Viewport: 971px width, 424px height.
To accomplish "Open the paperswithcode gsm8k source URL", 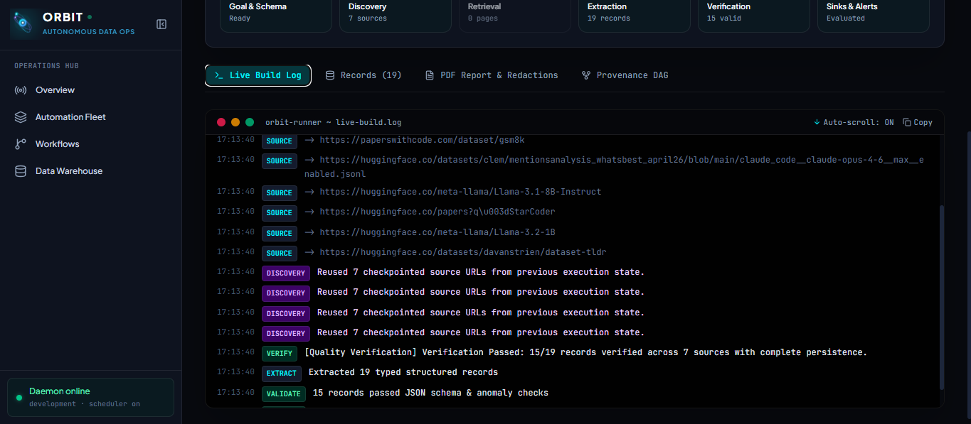I will 422,140.
